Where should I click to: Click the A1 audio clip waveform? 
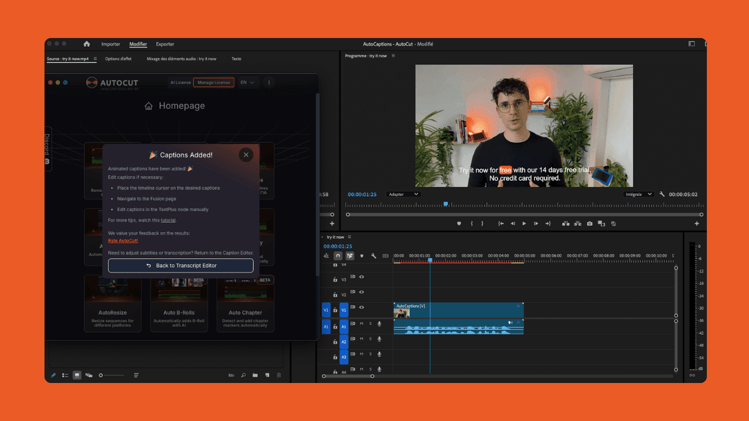click(458, 327)
